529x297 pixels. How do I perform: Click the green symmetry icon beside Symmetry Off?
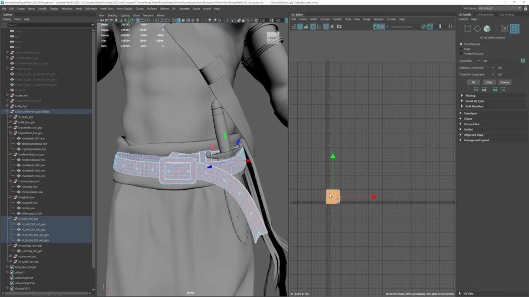point(523,61)
